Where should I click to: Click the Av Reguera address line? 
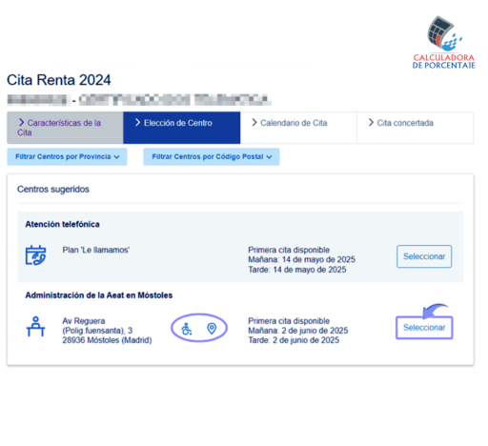84,321
